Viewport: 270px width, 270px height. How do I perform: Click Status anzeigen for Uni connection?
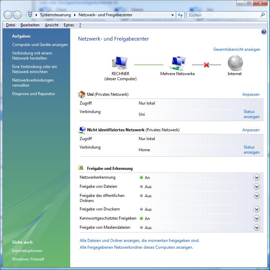click(251, 114)
